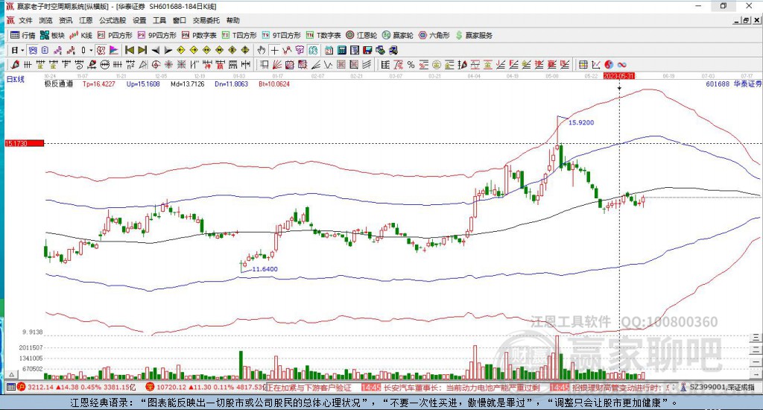Open the 六角形 hexagon chart
Viewport: 763px width, 410px height.
point(434,35)
